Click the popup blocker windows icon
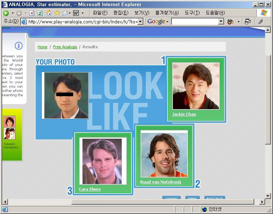The height and width of the screenshot is (214, 273). pos(247,22)
